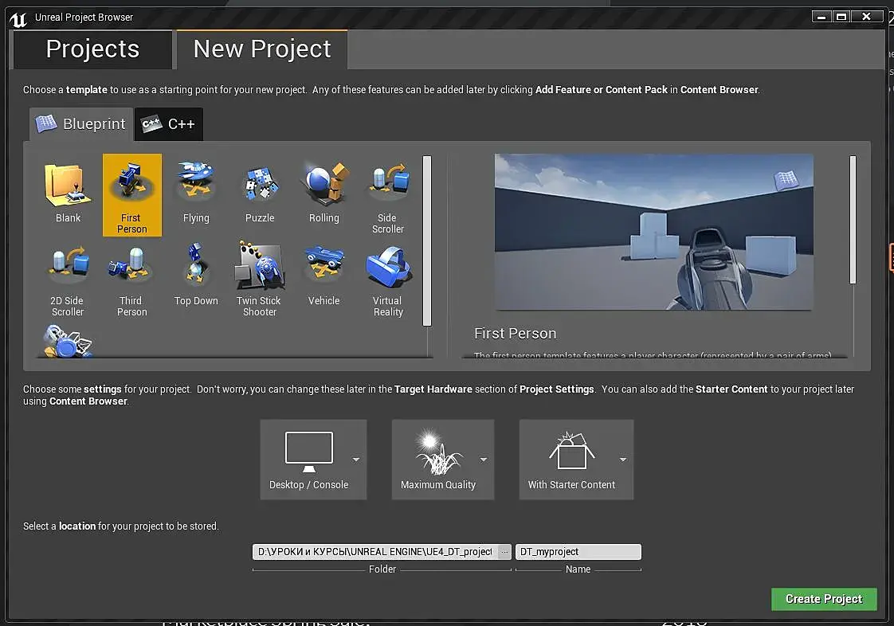894x626 pixels.
Task: Select the Blank template icon
Action: (x=68, y=186)
